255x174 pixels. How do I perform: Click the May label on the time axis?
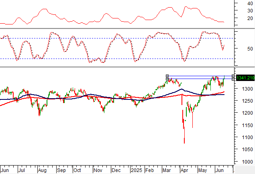point(202,170)
